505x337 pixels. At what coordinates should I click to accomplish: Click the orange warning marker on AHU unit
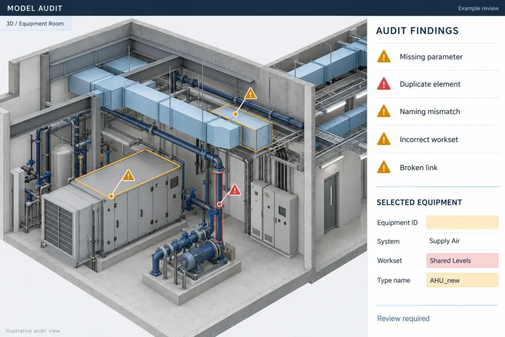(128, 176)
